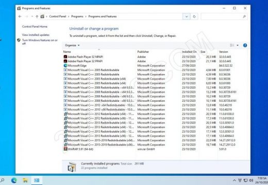This screenshot has height=185, width=268.
Task: Sort by the Size column header
Action: point(208,52)
